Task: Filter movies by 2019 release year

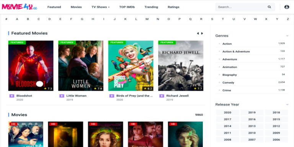Action: point(252,113)
